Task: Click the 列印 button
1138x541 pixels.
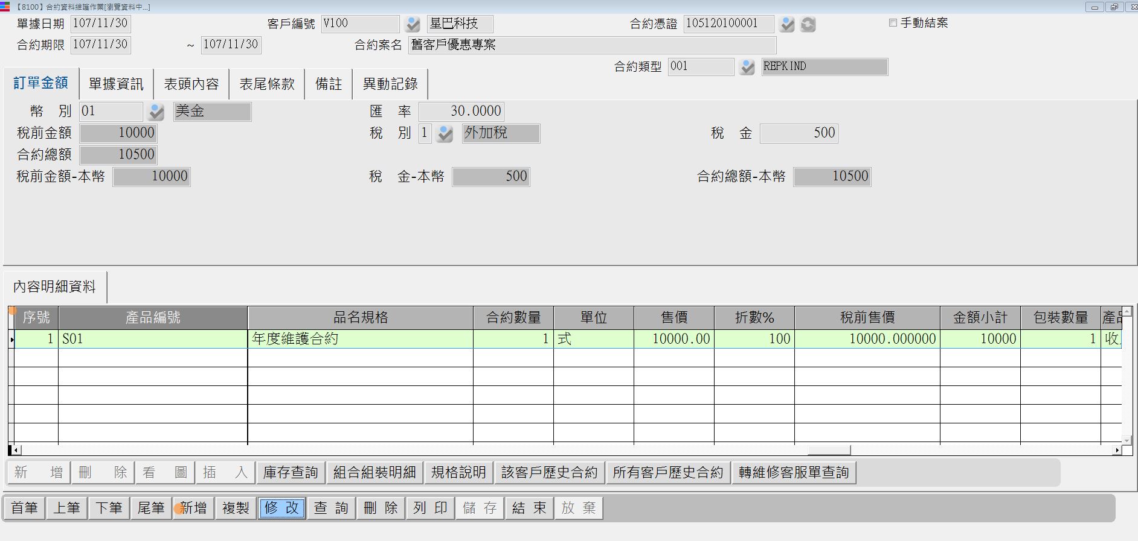Action: [431, 508]
